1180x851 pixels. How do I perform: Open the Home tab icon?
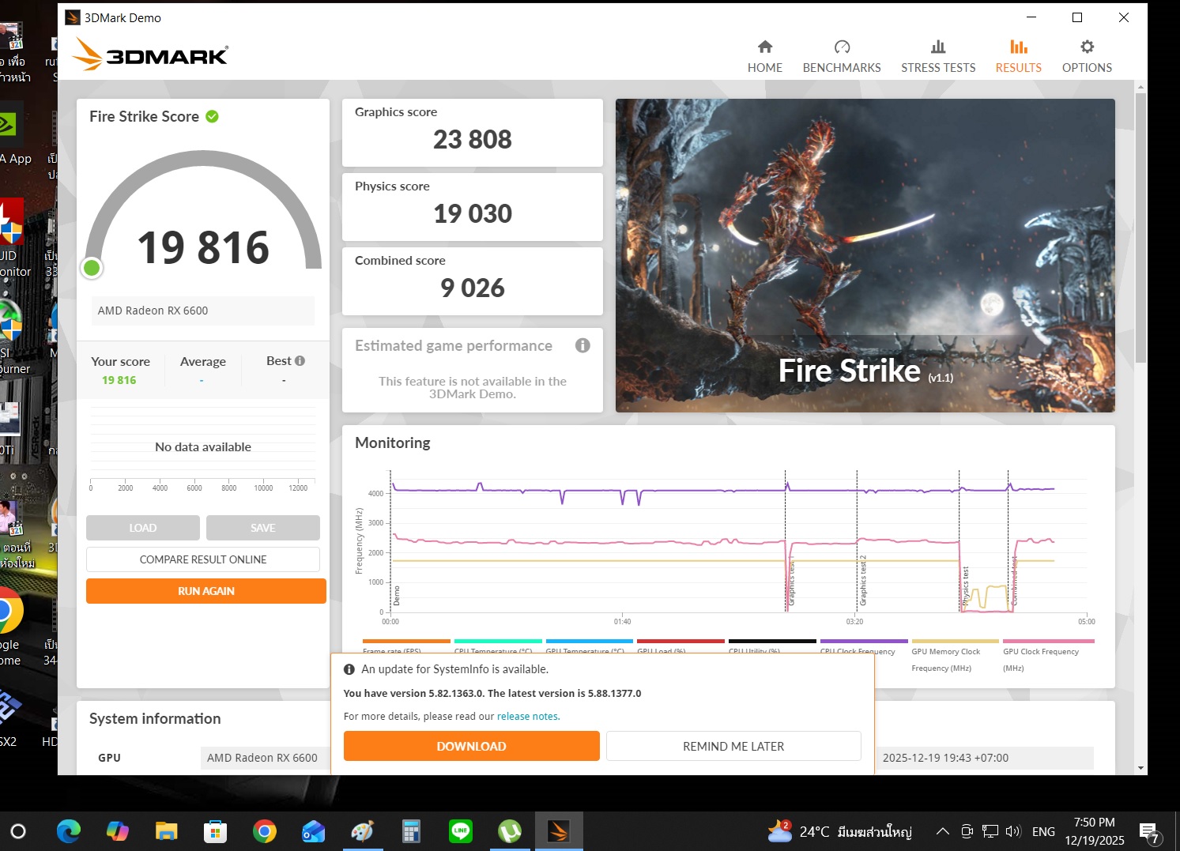click(x=764, y=47)
